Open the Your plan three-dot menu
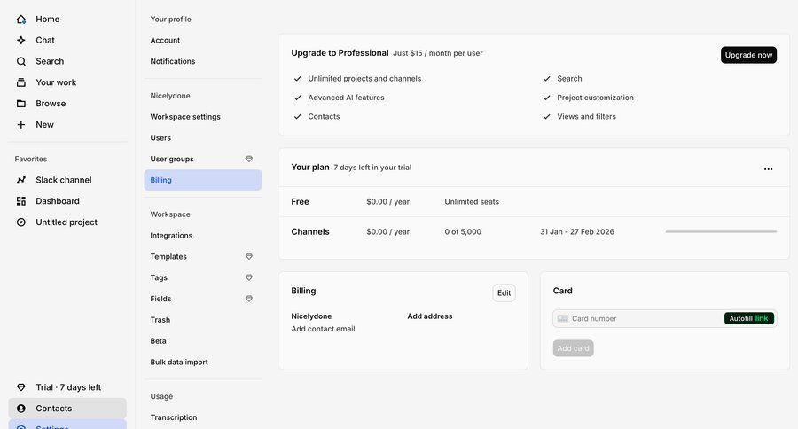The image size is (798, 429). pyautogui.click(x=768, y=168)
